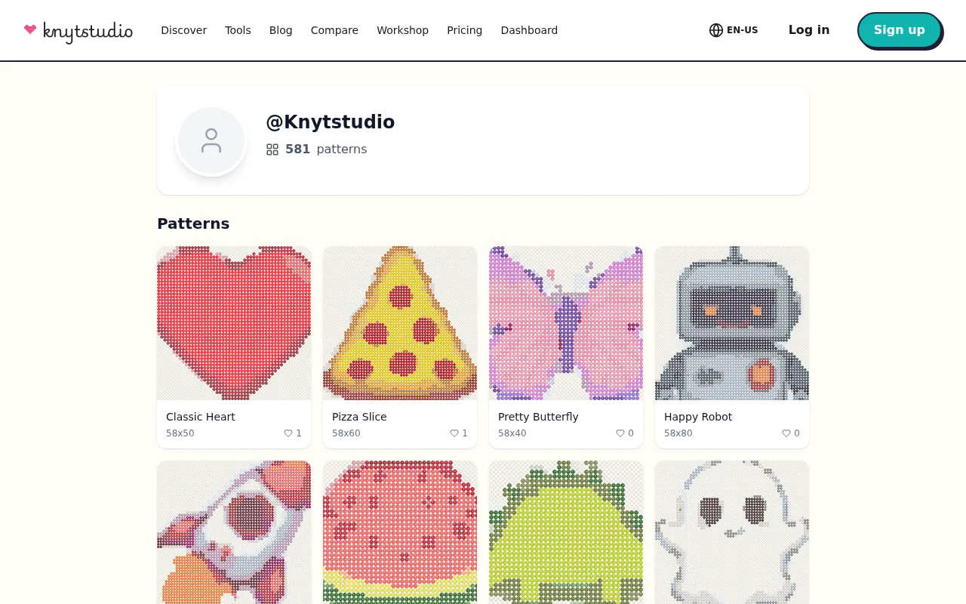Open the Happy Robot pattern thumbnail
The height and width of the screenshot is (604, 966).
[x=732, y=323]
